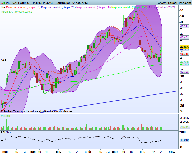Click the 715 415 volume value tag
192x154 pixels.
[185, 127]
